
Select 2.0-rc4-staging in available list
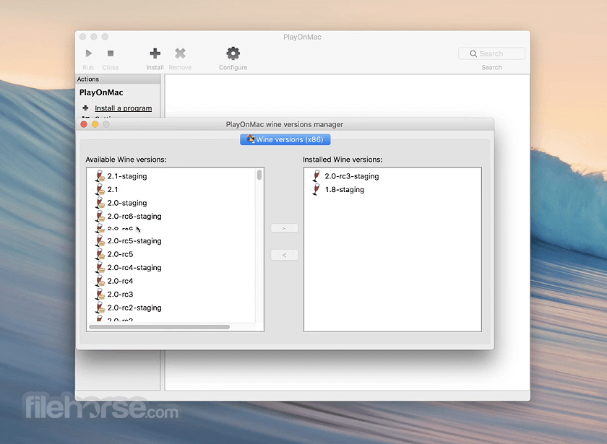point(134,268)
